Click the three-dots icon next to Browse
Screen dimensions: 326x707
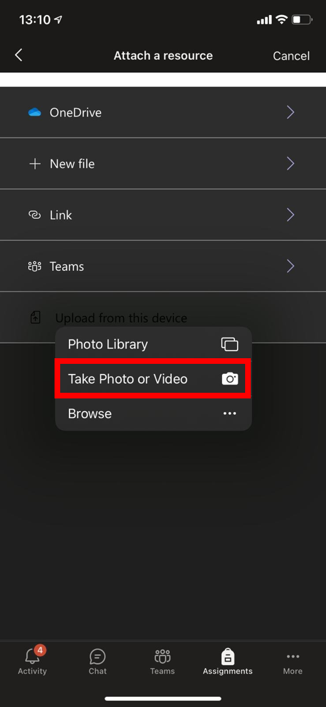click(x=230, y=414)
